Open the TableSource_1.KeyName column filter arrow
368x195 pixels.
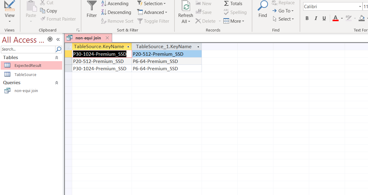click(198, 47)
